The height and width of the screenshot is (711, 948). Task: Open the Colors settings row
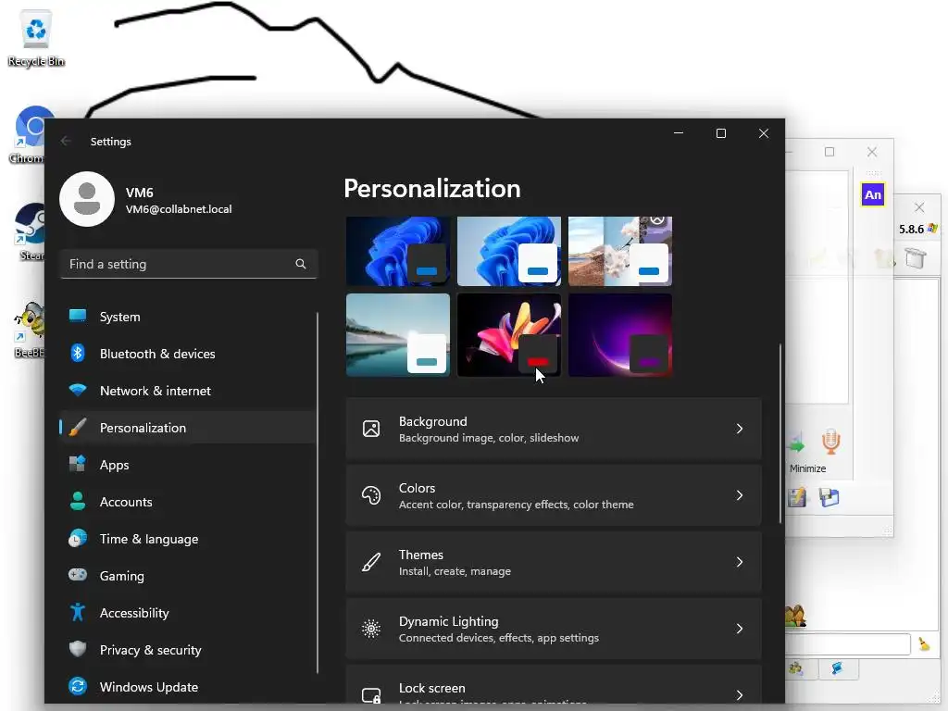554,495
